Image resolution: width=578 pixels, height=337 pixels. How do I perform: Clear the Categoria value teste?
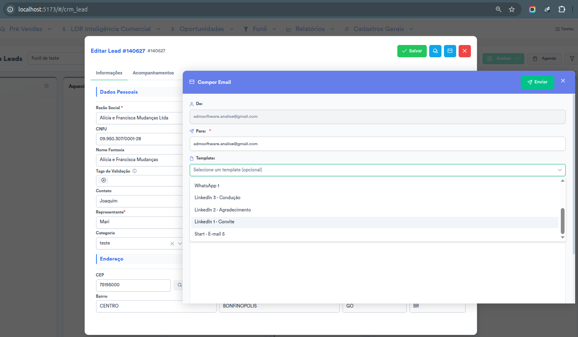pos(173,243)
